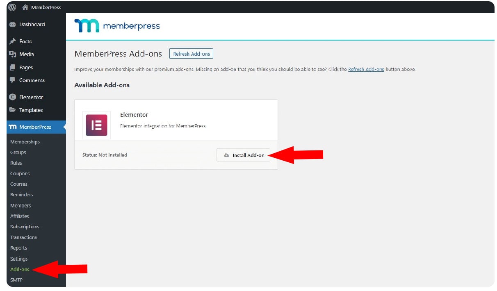This screenshot has height=291, width=497.
Task: Open the Dashboard gauge icon
Action: tap(12, 25)
